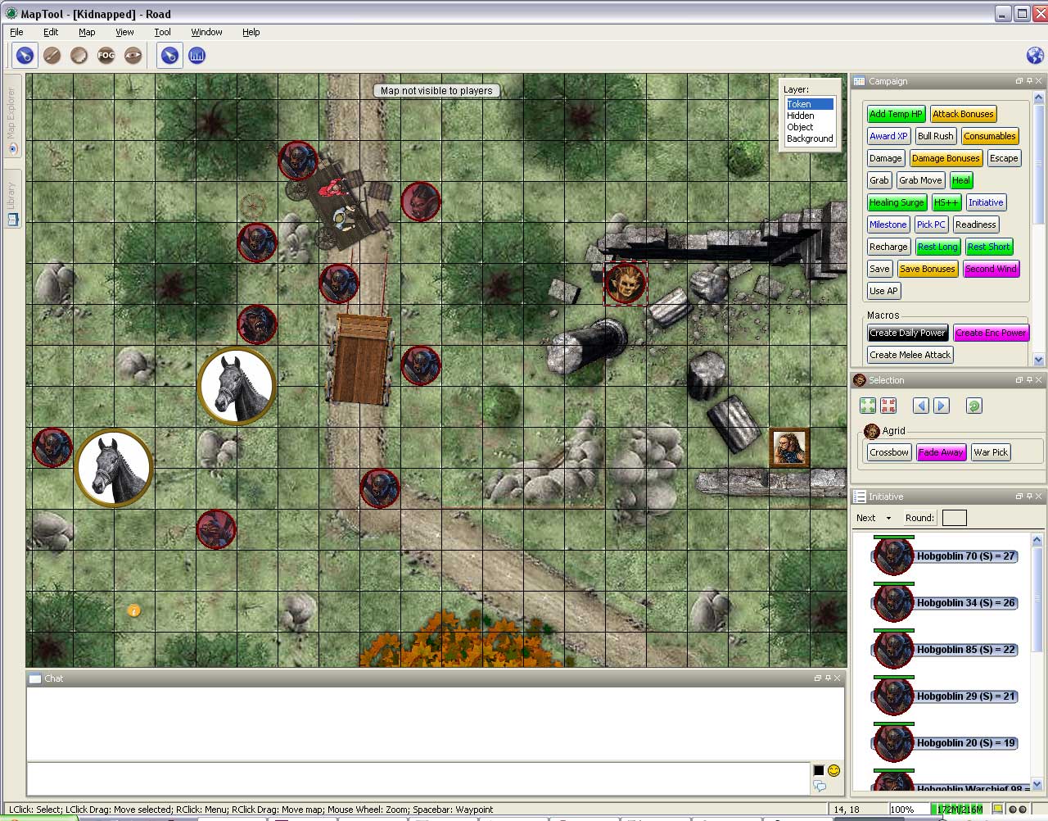Click the Healing Surge macro button
Screen dimensions: 1048x821
click(897, 202)
